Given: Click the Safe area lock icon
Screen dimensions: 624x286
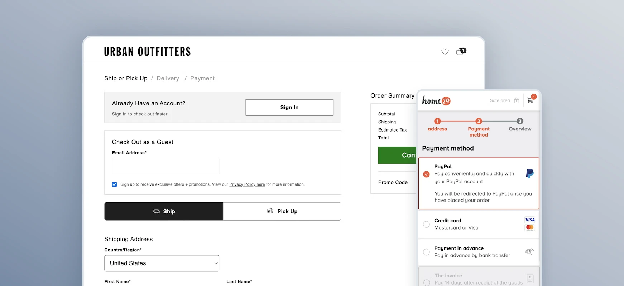Looking at the screenshot, I should [x=517, y=100].
